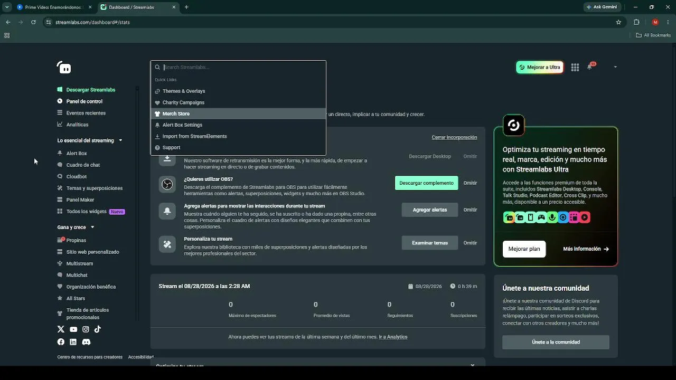Open a new browser tab
Image resolution: width=676 pixels, height=380 pixels.
[x=186, y=7]
